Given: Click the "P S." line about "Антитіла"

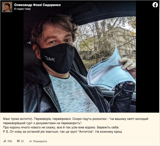Looking at the screenshot, I should [x=63, y=132].
